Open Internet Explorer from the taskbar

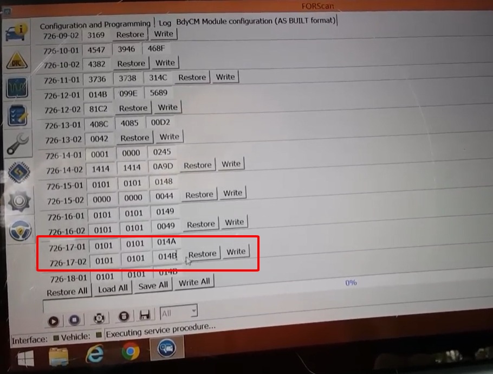tap(95, 353)
